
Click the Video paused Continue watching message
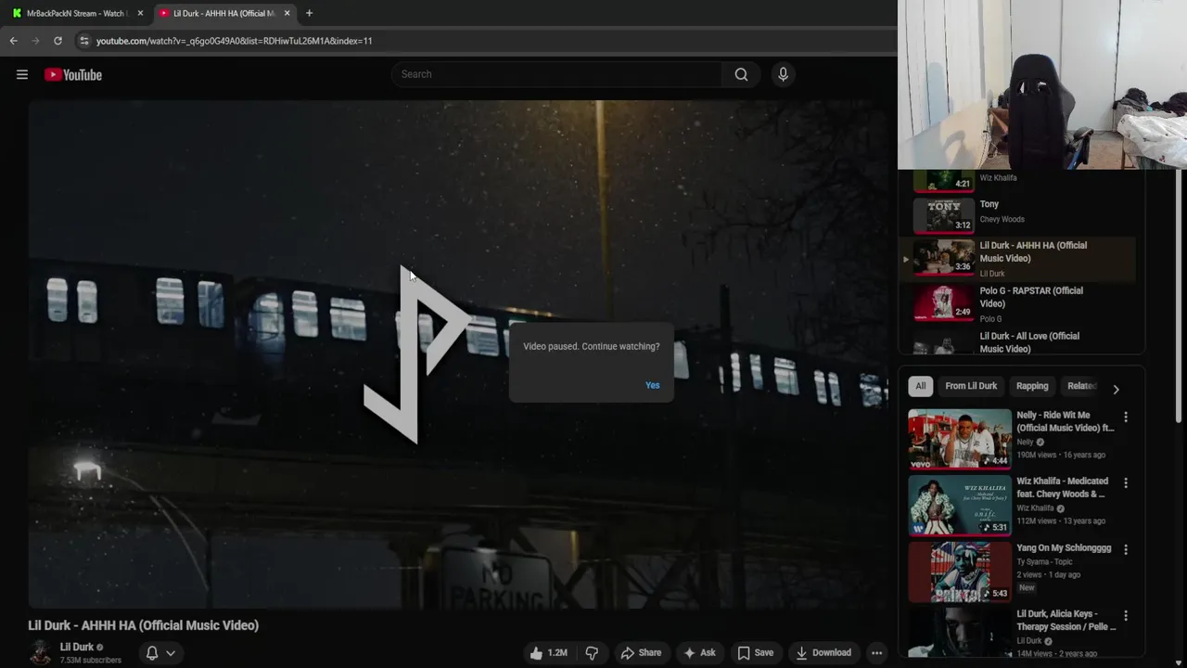coord(592,346)
